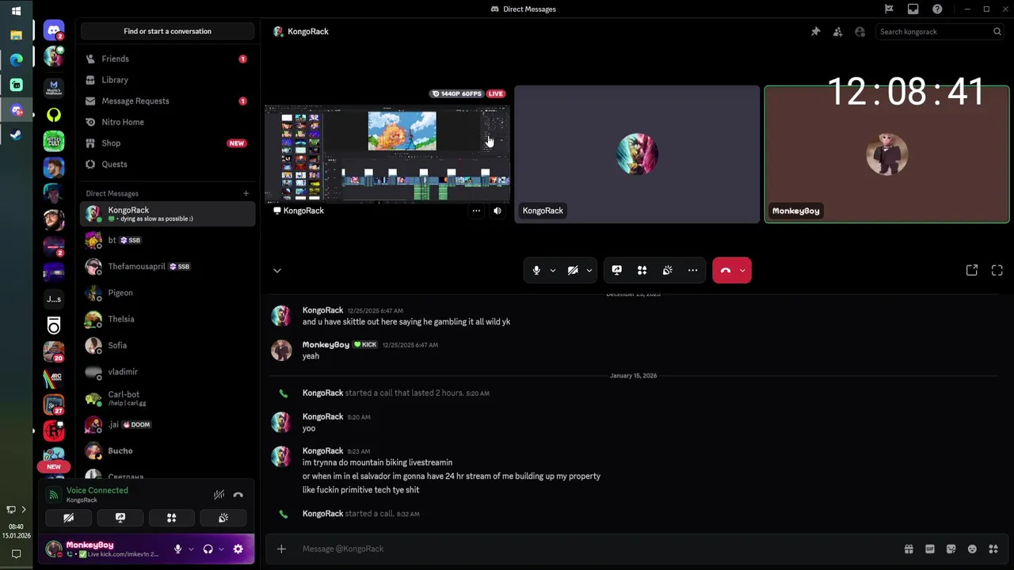Select MonkeyBoy's video tile
The height and width of the screenshot is (570, 1014).
pyautogui.click(x=886, y=154)
